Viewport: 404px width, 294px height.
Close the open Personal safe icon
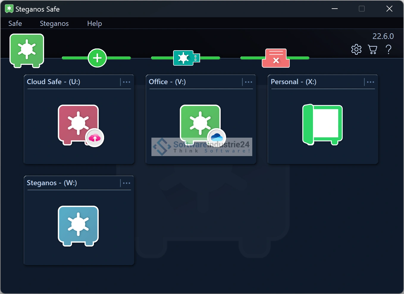322,125
